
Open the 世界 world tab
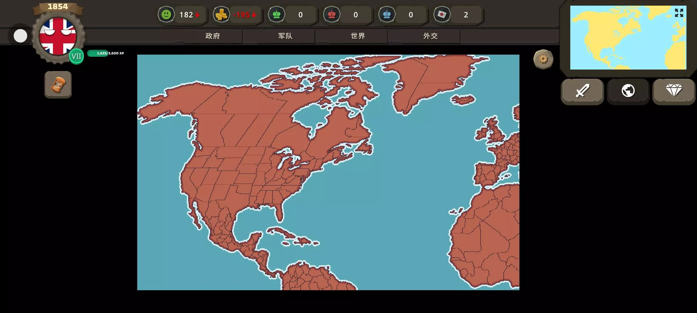pos(358,36)
